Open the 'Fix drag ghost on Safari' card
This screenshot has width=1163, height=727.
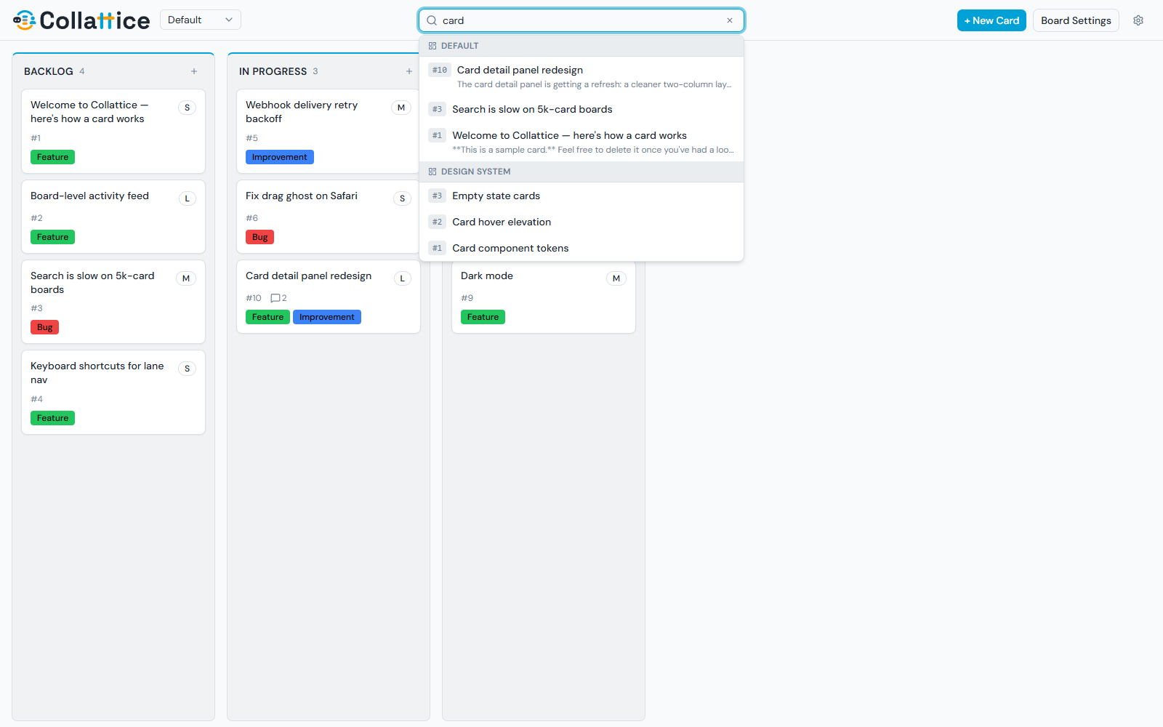[329, 217]
